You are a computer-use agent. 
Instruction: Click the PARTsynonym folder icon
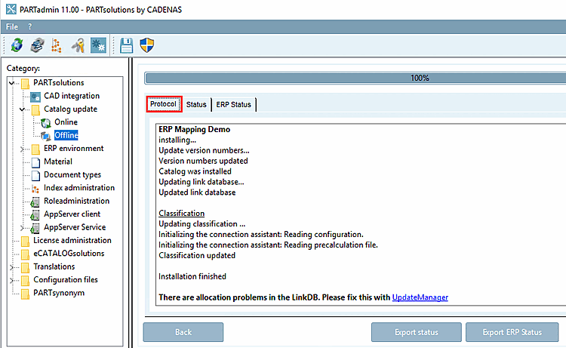(25, 294)
